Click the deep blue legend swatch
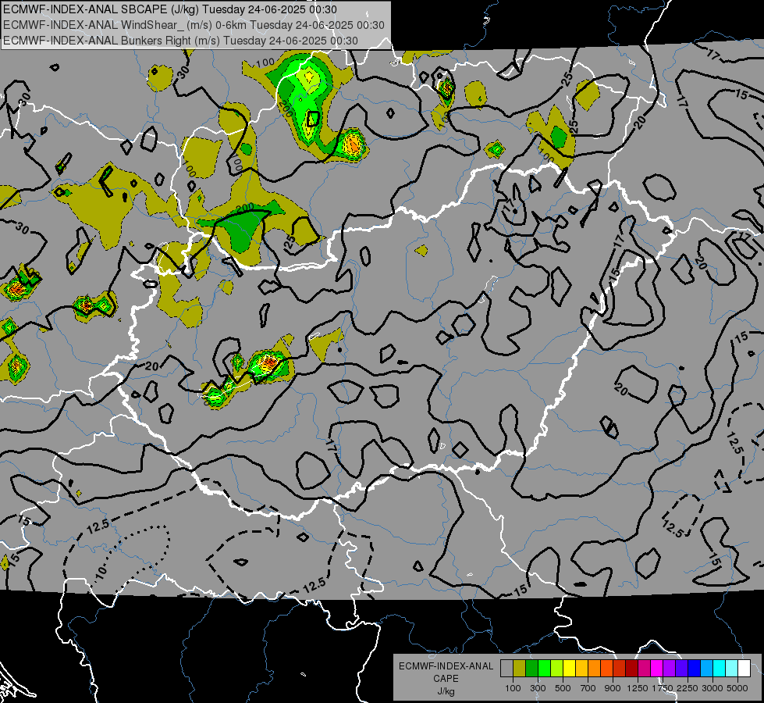The image size is (764, 703). (x=694, y=668)
